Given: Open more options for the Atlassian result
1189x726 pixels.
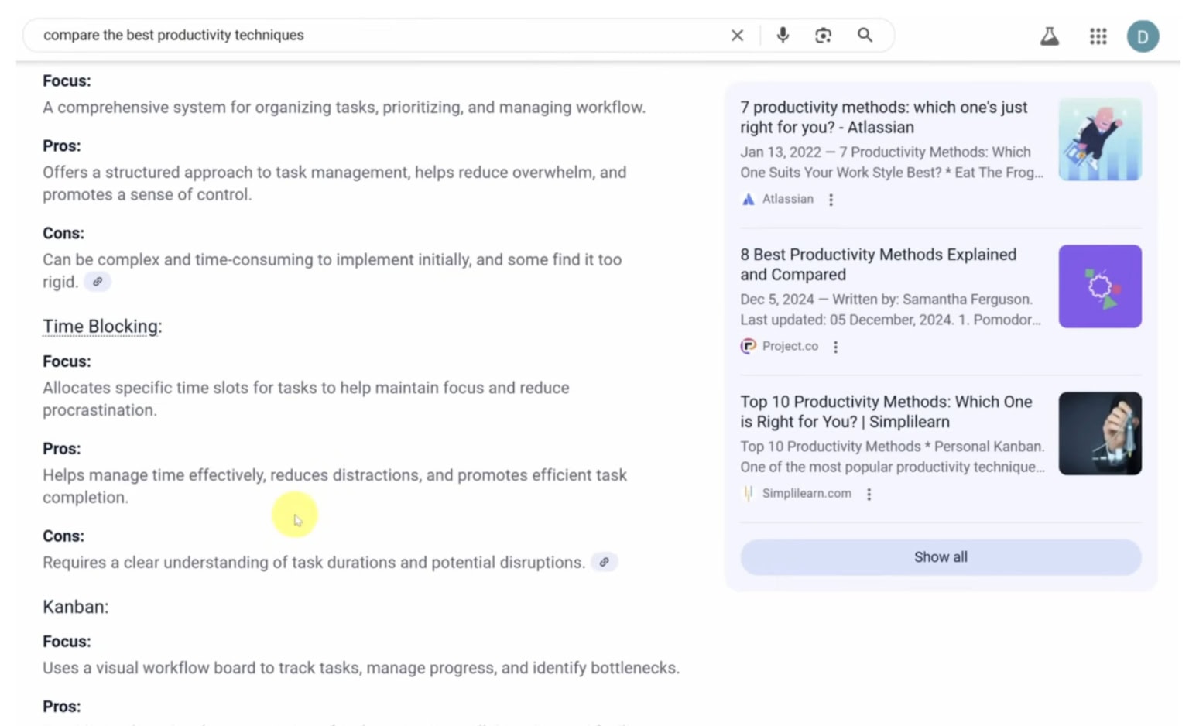Looking at the screenshot, I should [x=831, y=200].
